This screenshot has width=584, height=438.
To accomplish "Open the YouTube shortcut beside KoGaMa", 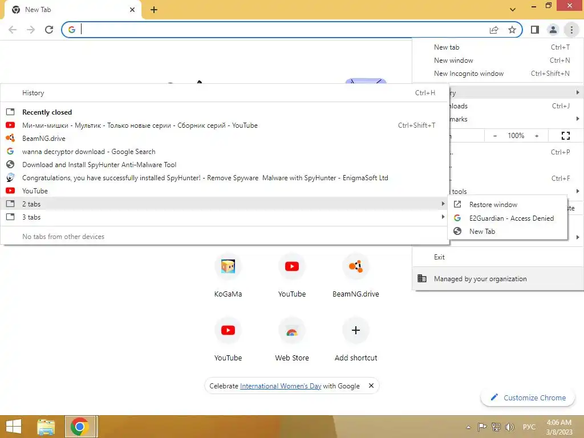I will 292,275.
